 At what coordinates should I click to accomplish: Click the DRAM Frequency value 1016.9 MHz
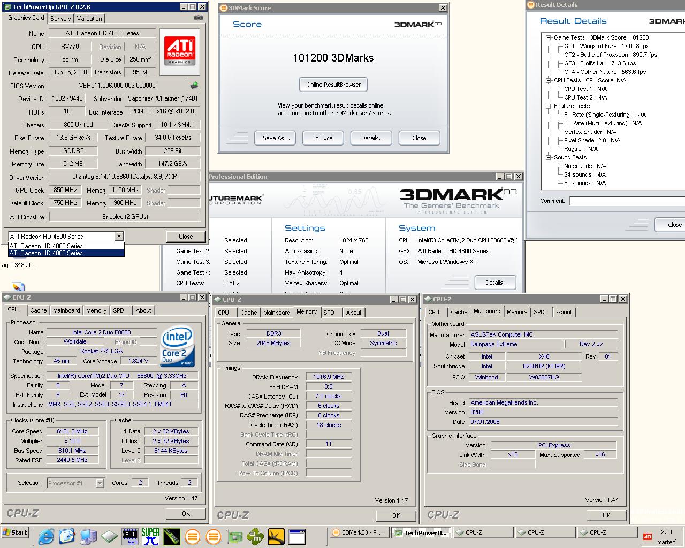point(329,377)
